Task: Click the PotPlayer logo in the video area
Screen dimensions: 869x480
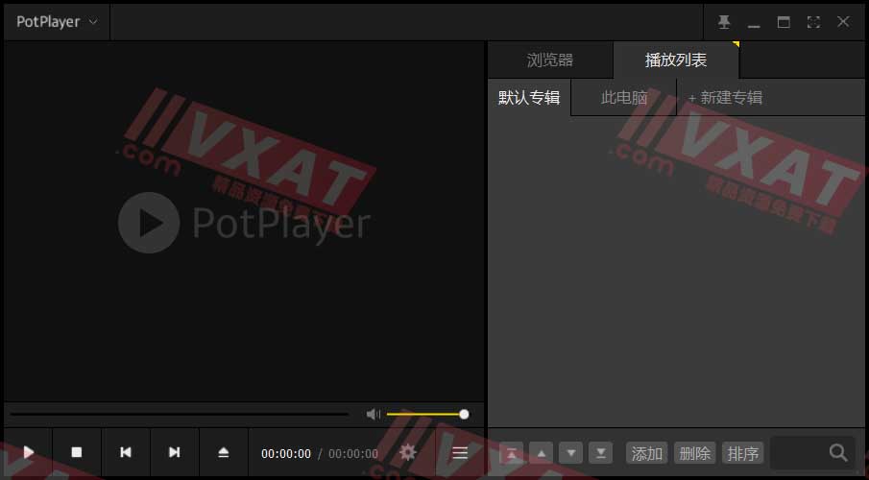Action: pyautogui.click(x=244, y=223)
